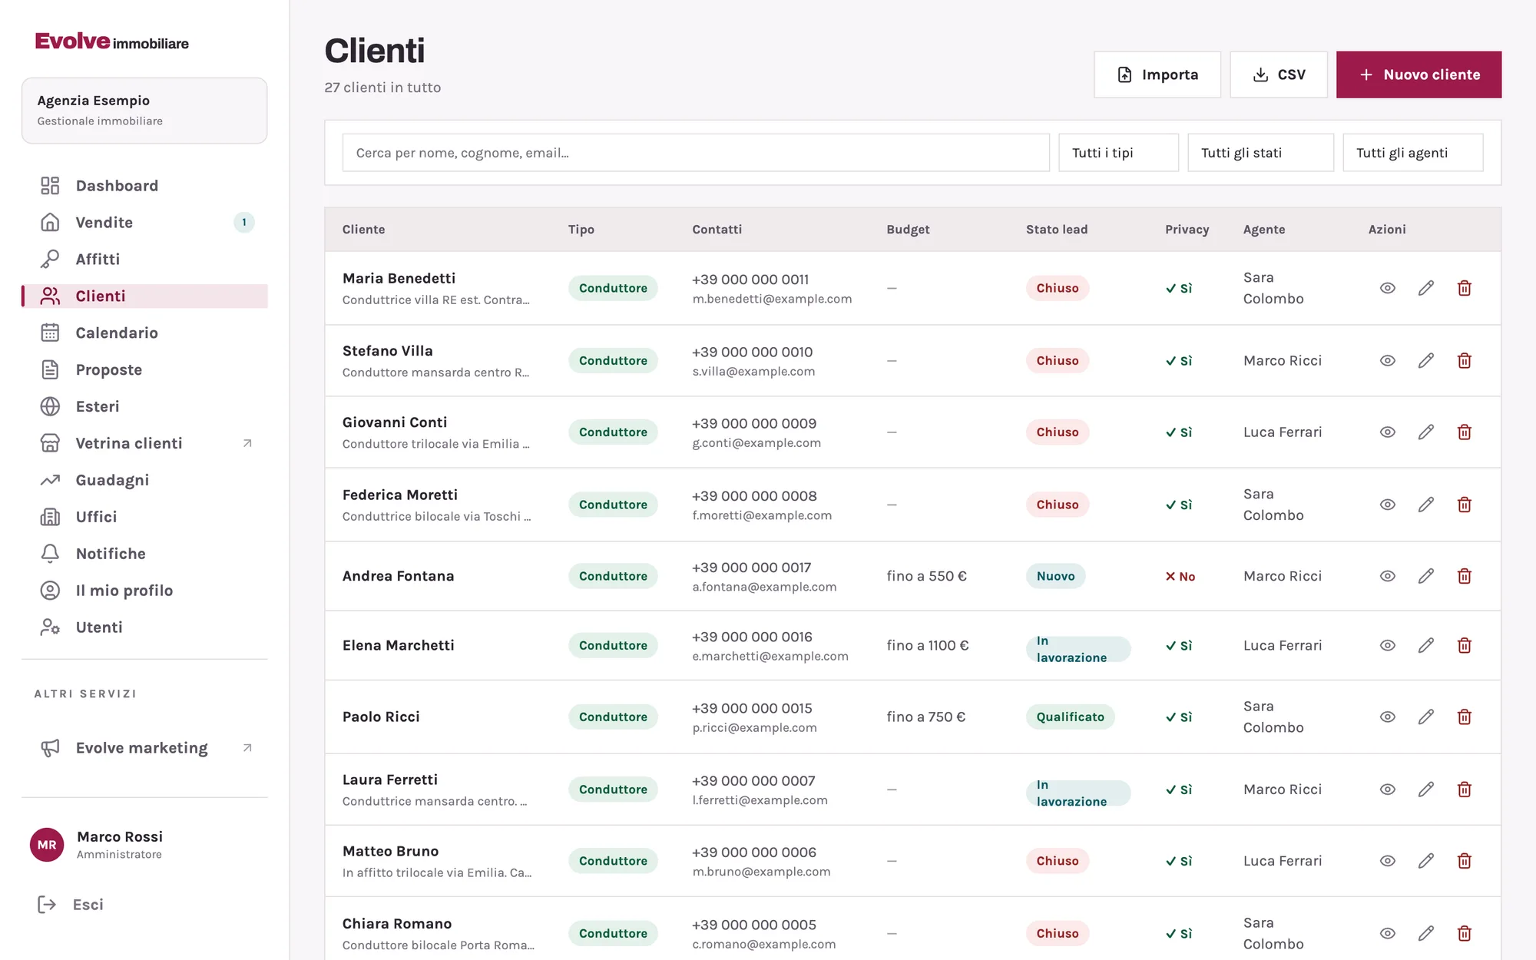Screen dimensions: 1536x960
Task: Go to Dashboard in the sidebar
Action: [144, 186]
